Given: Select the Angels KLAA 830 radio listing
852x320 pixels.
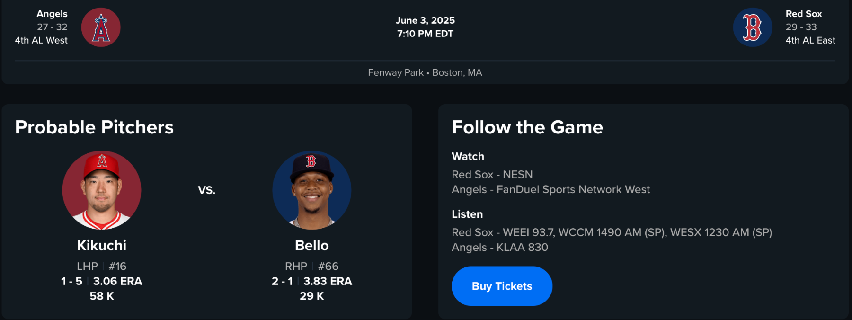Looking at the screenshot, I should [x=499, y=247].
